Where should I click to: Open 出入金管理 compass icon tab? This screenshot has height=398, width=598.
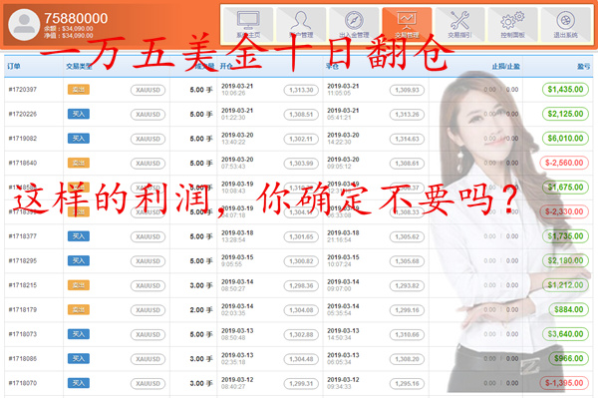pyautogui.click(x=354, y=25)
